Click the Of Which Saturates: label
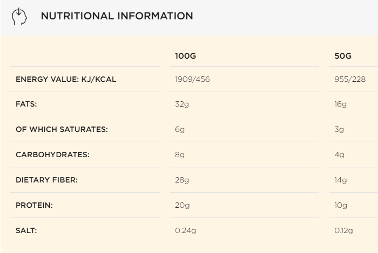The height and width of the screenshot is (253, 378). [62, 129]
